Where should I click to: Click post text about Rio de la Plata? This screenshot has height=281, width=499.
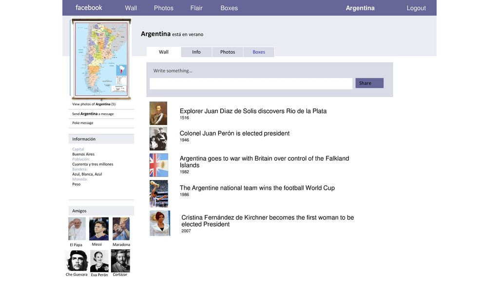click(253, 111)
